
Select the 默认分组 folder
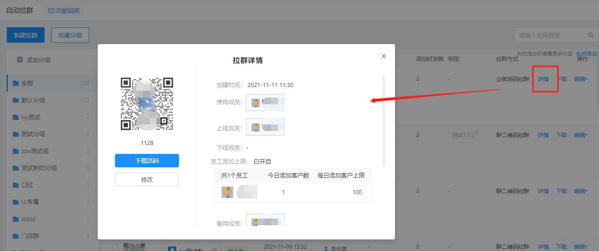tap(52, 100)
